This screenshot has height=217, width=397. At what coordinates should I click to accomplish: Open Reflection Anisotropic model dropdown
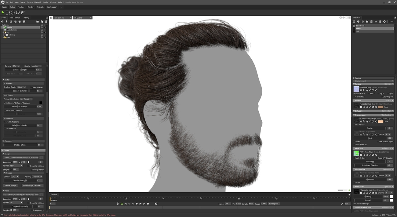388,148
